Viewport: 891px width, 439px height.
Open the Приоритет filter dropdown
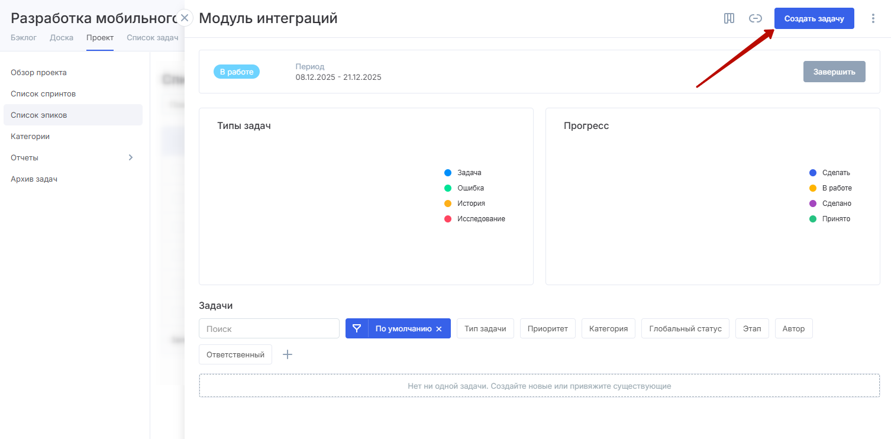pyautogui.click(x=547, y=328)
